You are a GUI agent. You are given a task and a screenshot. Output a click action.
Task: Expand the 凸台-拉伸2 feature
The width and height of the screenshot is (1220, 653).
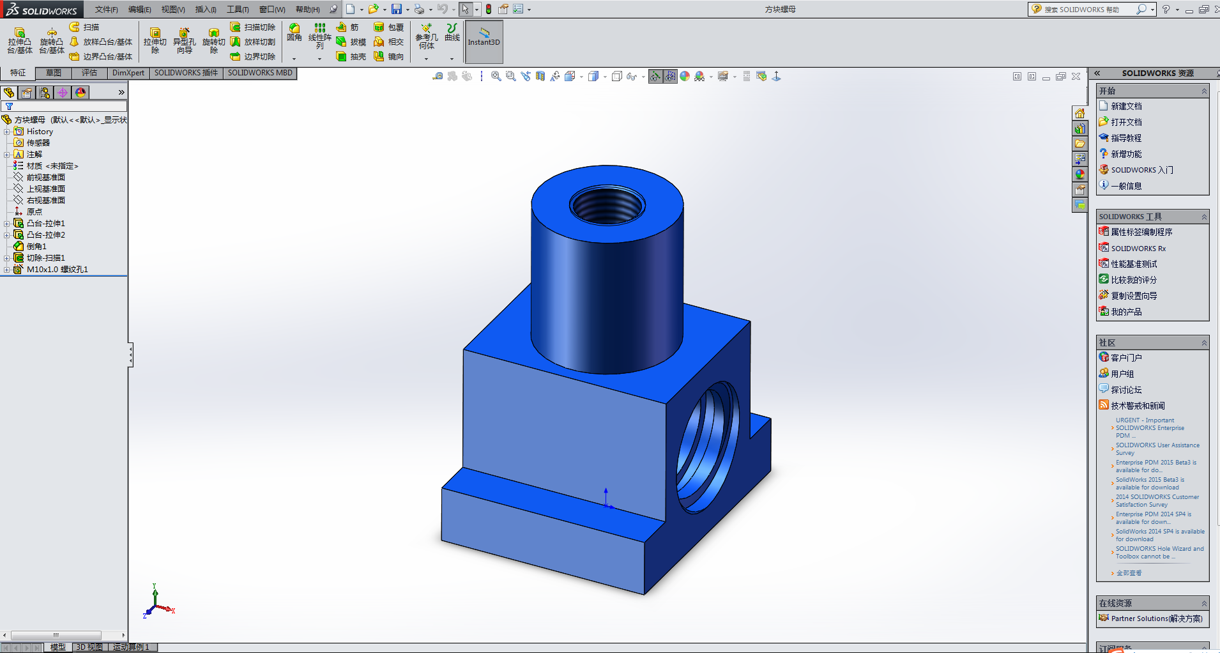(7, 235)
